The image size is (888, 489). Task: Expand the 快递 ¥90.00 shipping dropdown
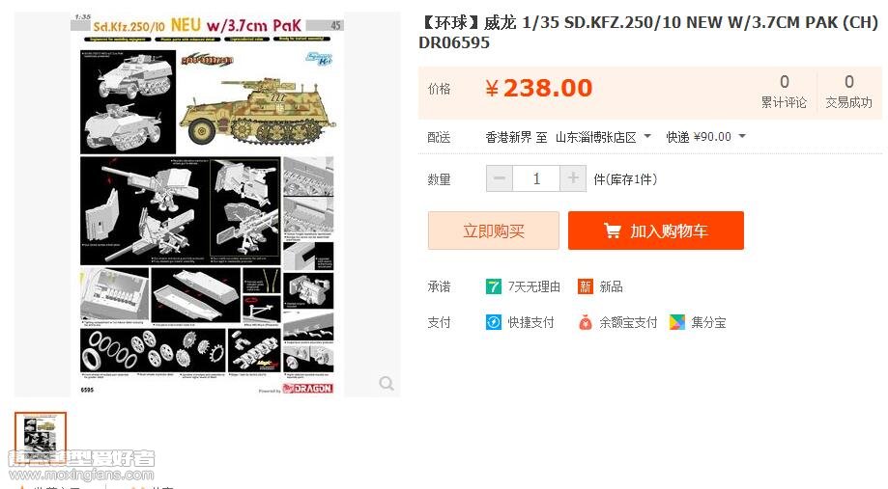tap(705, 137)
